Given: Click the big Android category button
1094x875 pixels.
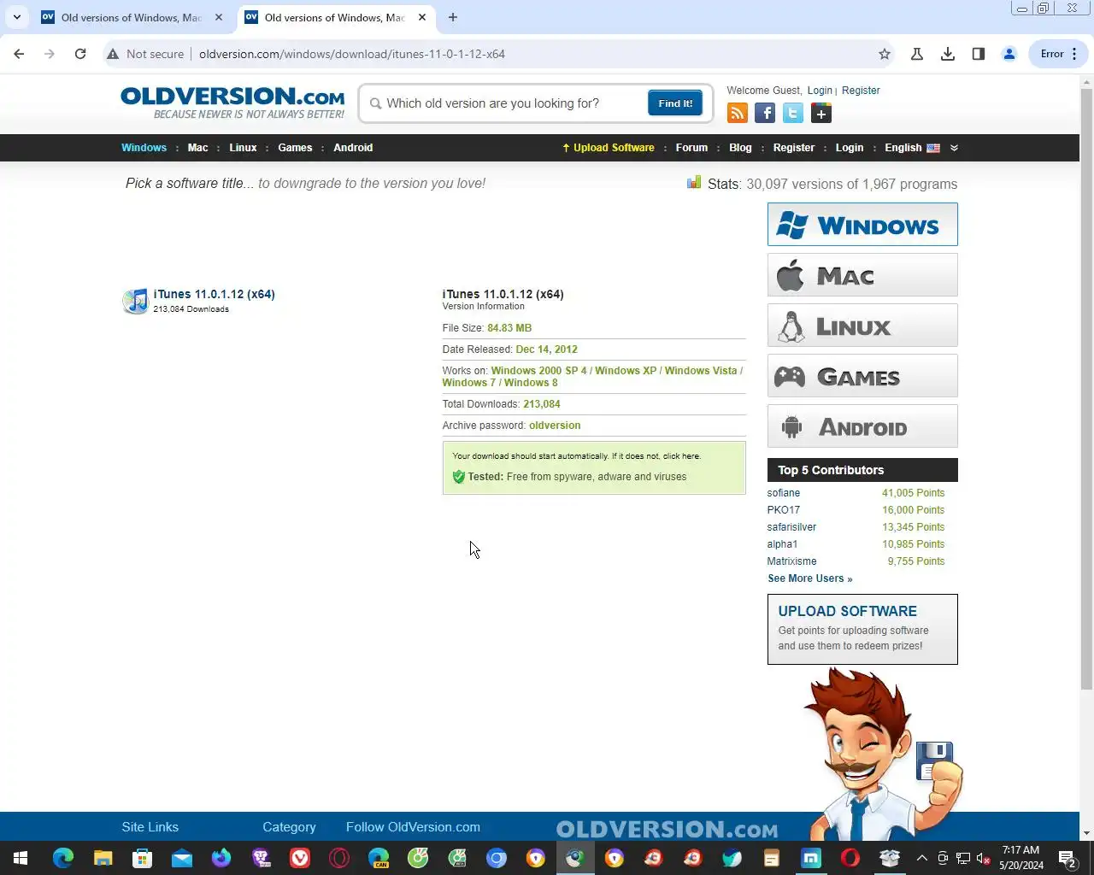Looking at the screenshot, I should tap(862, 426).
